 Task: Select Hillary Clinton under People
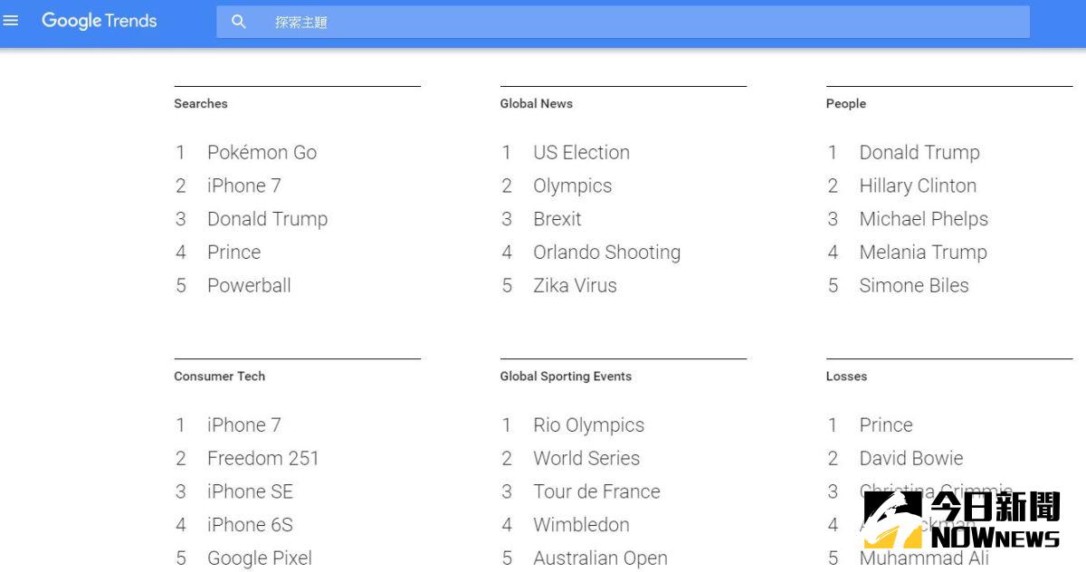coord(918,186)
